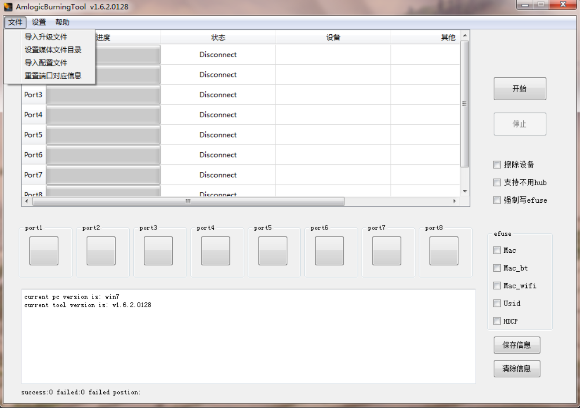This screenshot has width=580, height=408.
Task: Click the success/failed status line
Action: coord(81,392)
